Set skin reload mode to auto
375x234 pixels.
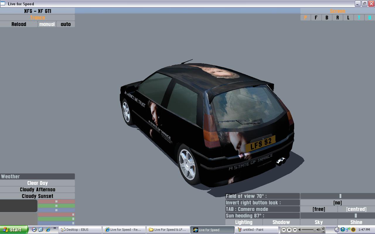click(66, 24)
